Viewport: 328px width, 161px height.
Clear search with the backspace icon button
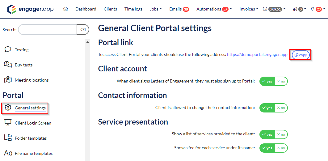83,30
